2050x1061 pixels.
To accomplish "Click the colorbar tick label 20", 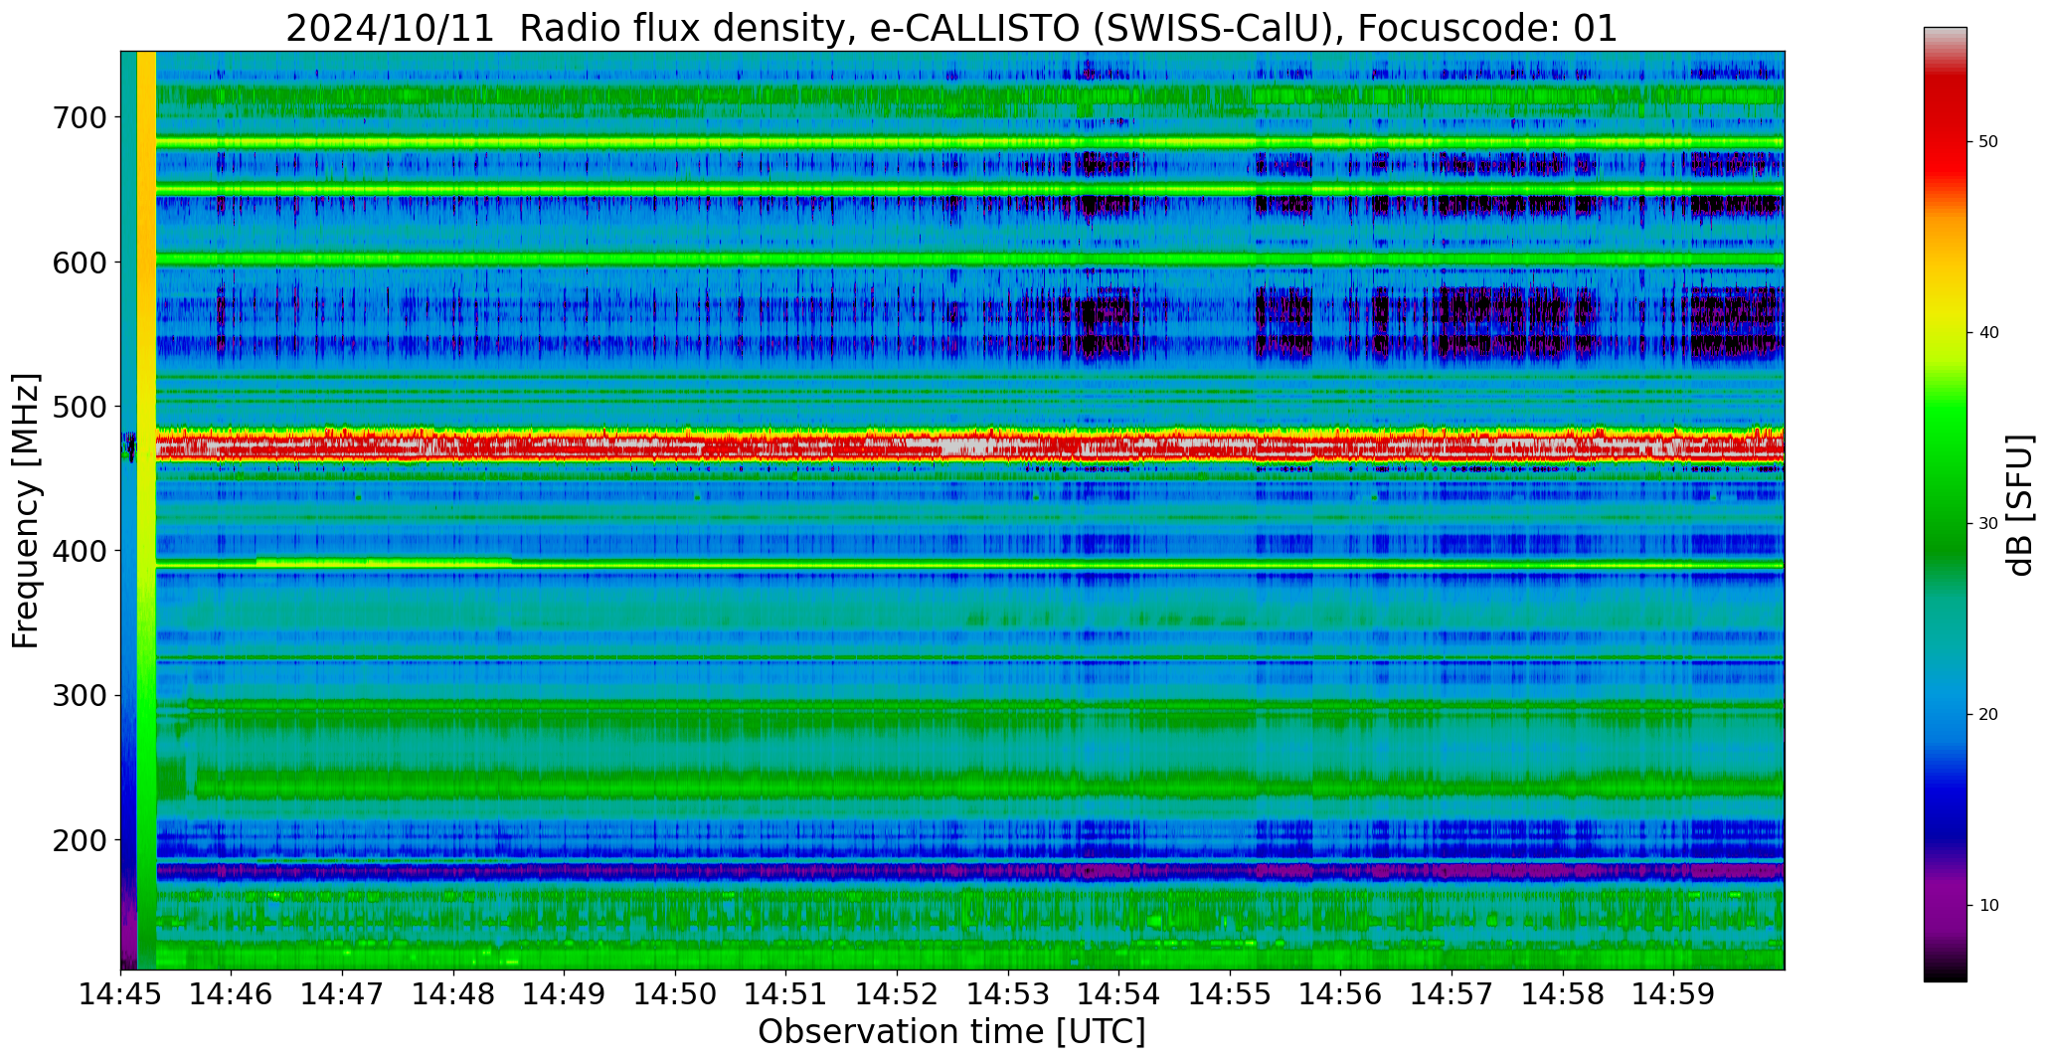I will pyautogui.click(x=1988, y=715).
